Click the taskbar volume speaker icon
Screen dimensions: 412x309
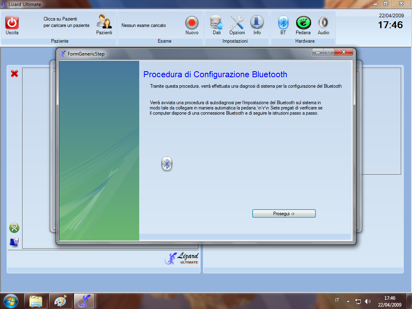coord(367,301)
